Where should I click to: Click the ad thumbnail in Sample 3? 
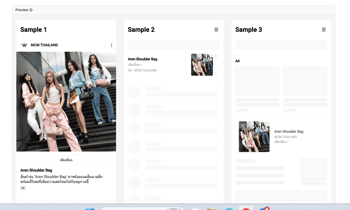tap(254, 137)
